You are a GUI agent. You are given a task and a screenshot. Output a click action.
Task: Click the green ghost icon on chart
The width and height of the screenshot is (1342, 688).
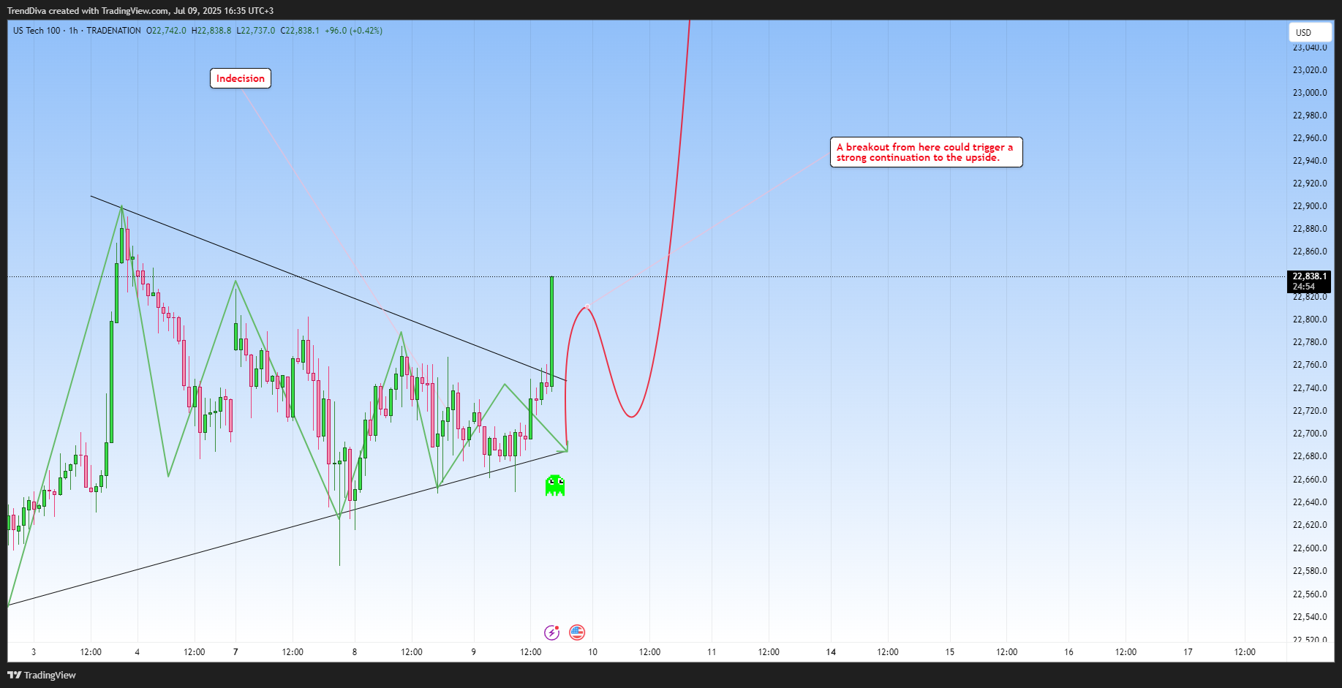(555, 485)
